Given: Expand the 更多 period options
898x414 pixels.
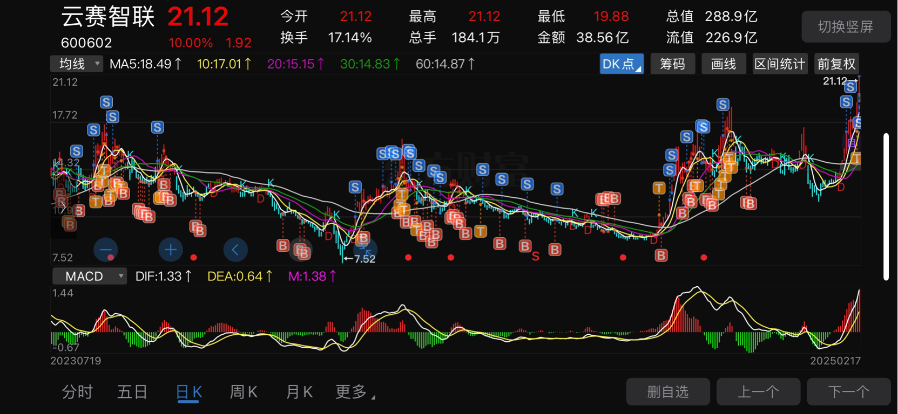Looking at the screenshot, I should click(355, 392).
